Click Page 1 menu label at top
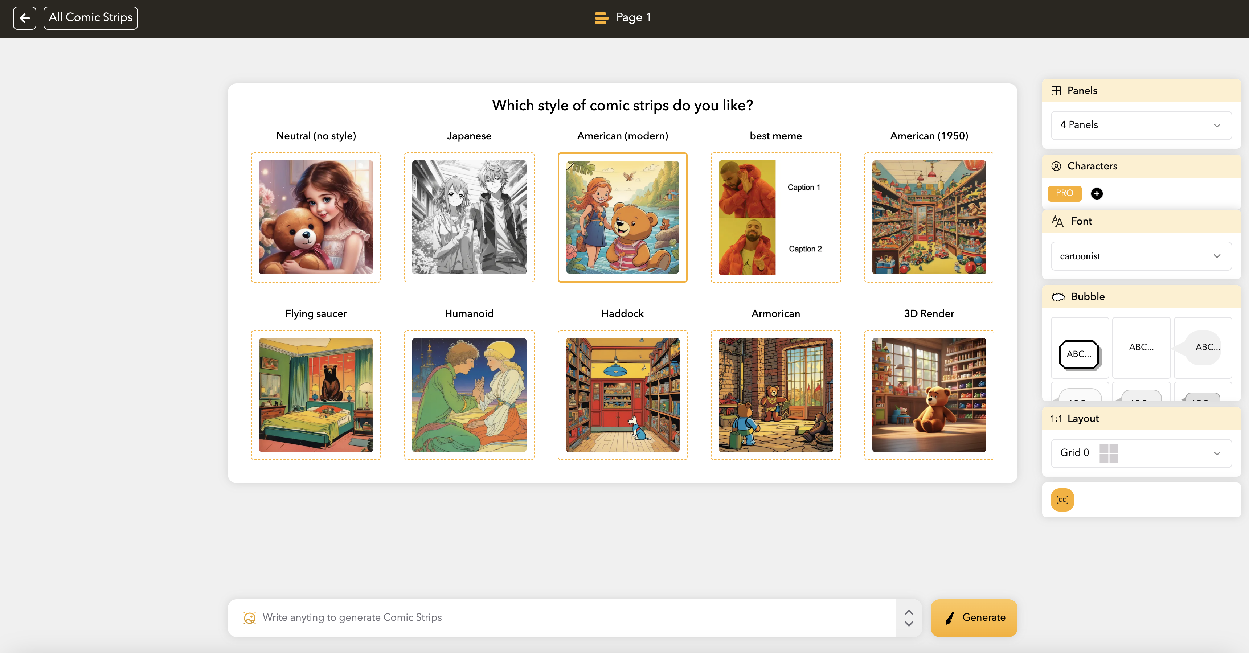The width and height of the screenshot is (1249, 653). [624, 18]
